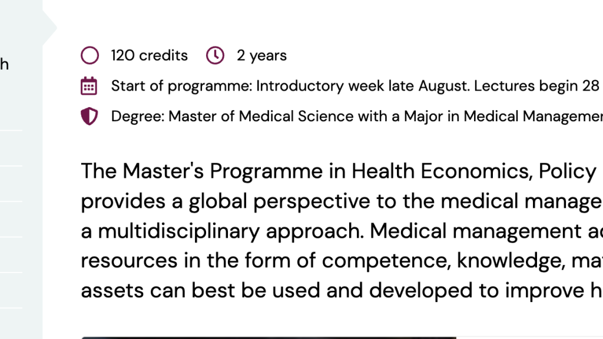Open the sidebar item ending in "h"
The width and height of the screenshot is (603, 339).
(x=4, y=64)
